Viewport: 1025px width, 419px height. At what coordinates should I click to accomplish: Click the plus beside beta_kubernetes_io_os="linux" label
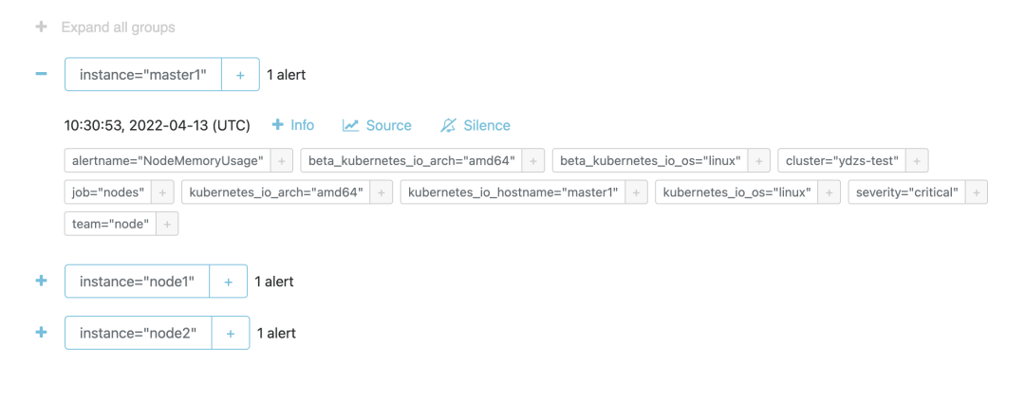[757, 161]
